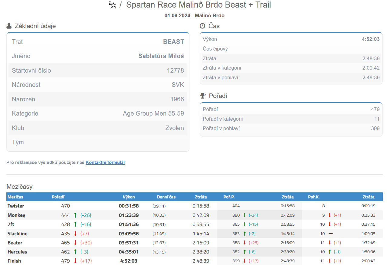Click the category Age Group Men 55-59
The height and width of the screenshot is (265, 390).
coord(153,113)
